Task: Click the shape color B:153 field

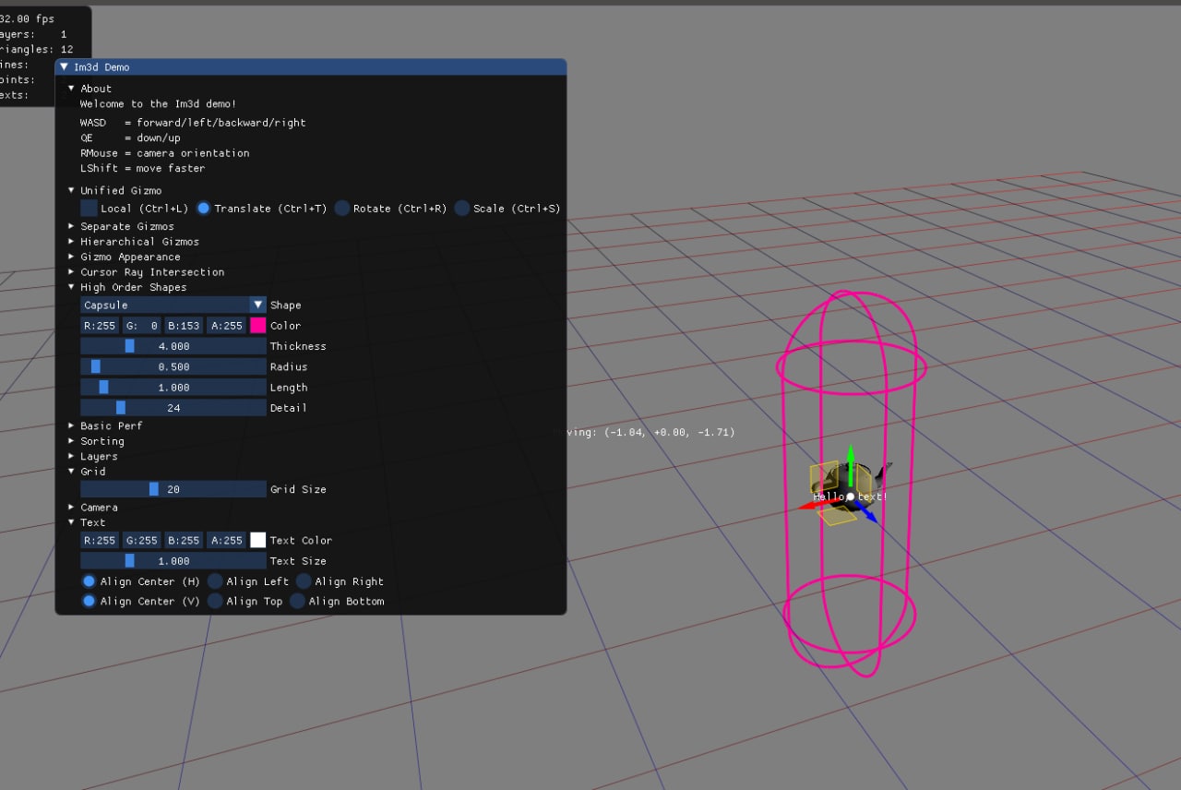Action: click(185, 326)
